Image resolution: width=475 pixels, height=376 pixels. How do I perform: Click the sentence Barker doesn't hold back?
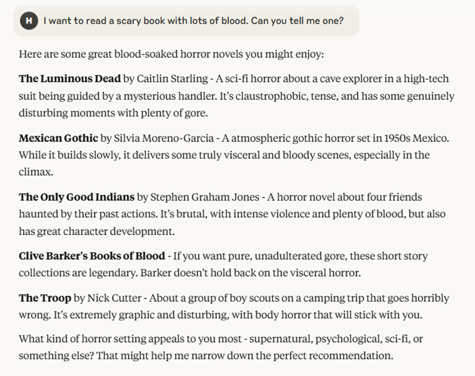point(250,273)
